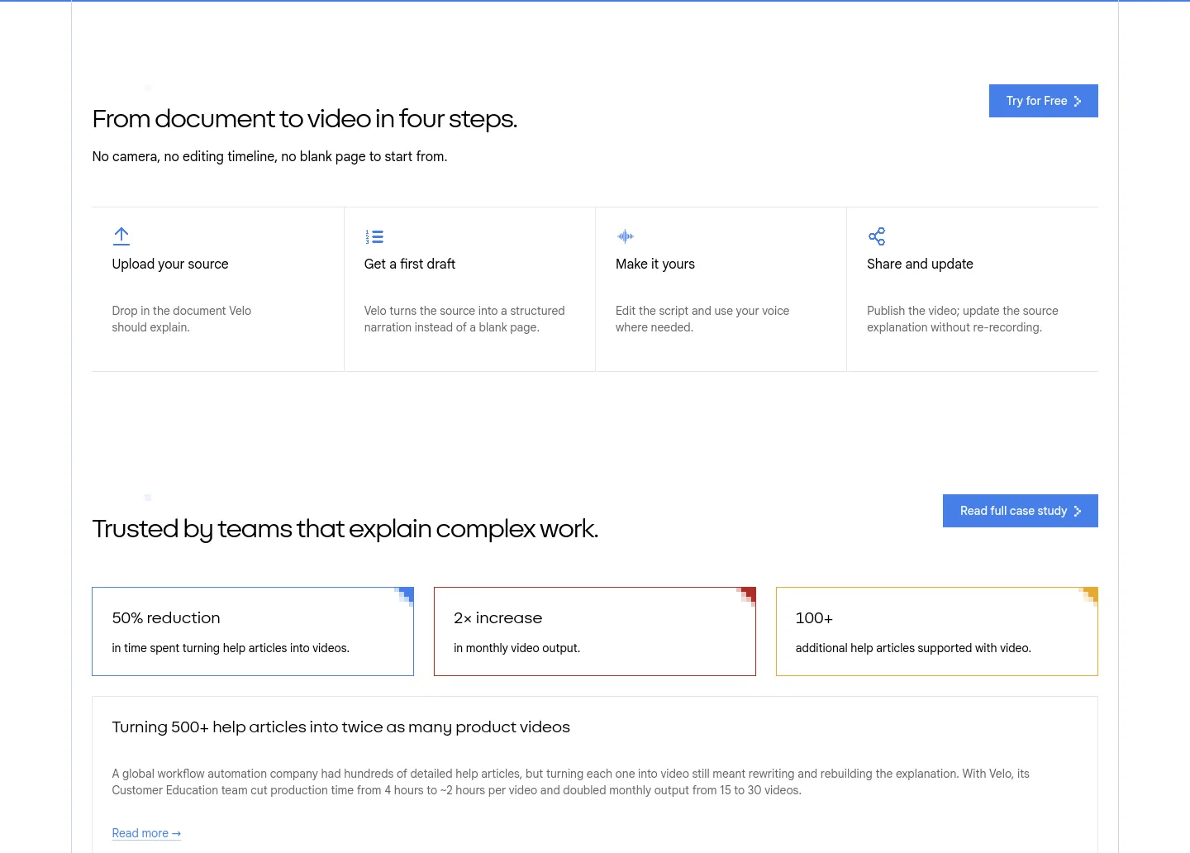Click the Velo turns the source into a structured narration text

click(464, 319)
